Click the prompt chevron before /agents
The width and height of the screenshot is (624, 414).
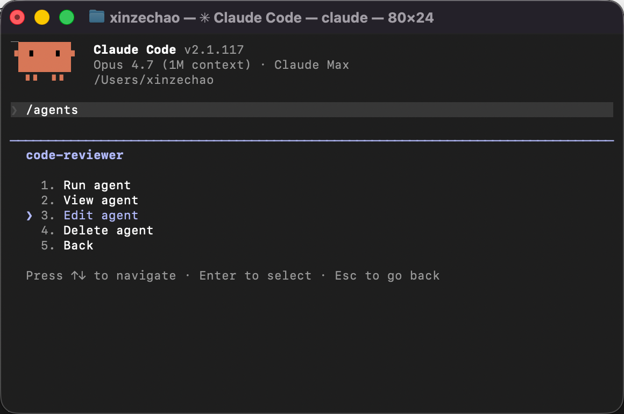pos(15,110)
